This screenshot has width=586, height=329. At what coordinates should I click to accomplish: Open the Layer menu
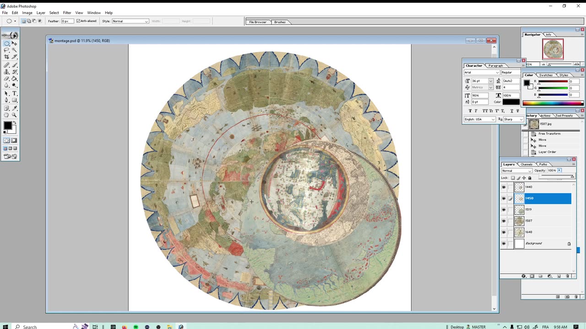(x=41, y=13)
